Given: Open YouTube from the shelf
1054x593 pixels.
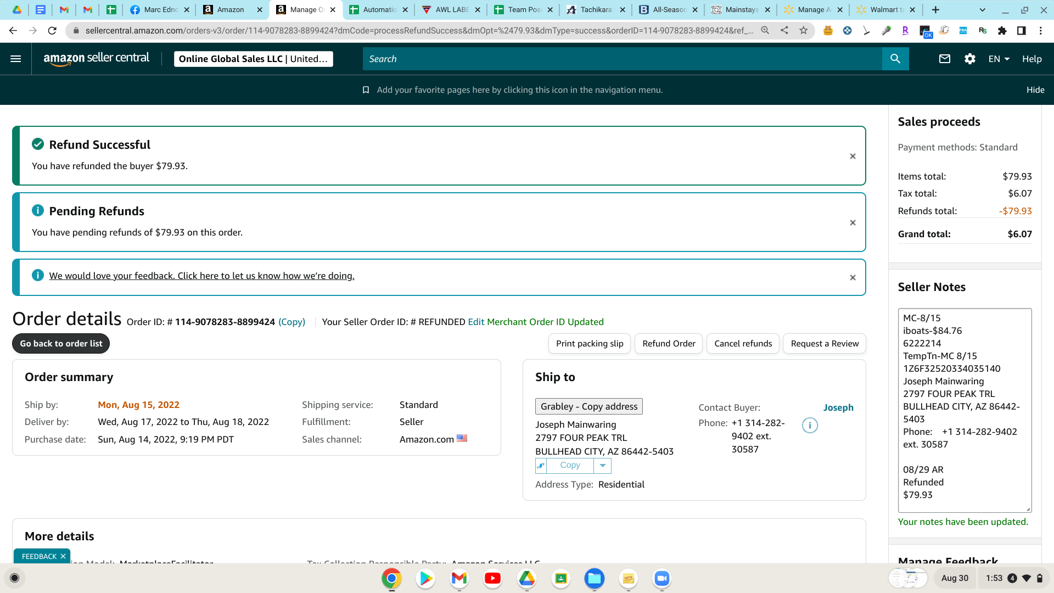Looking at the screenshot, I should [x=493, y=578].
